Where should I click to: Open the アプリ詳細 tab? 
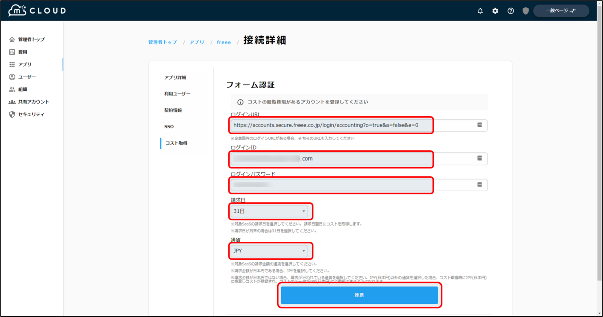click(x=175, y=77)
